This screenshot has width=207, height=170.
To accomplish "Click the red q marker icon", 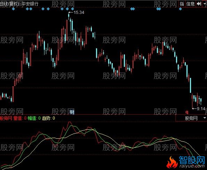I will click(x=187, y=112).
